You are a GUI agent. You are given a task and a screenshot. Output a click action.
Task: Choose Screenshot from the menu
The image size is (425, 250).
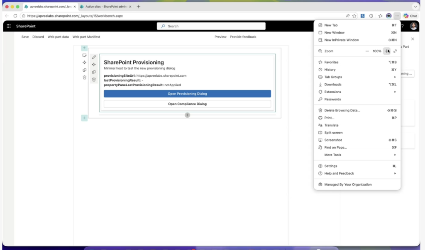coord(357,140)
